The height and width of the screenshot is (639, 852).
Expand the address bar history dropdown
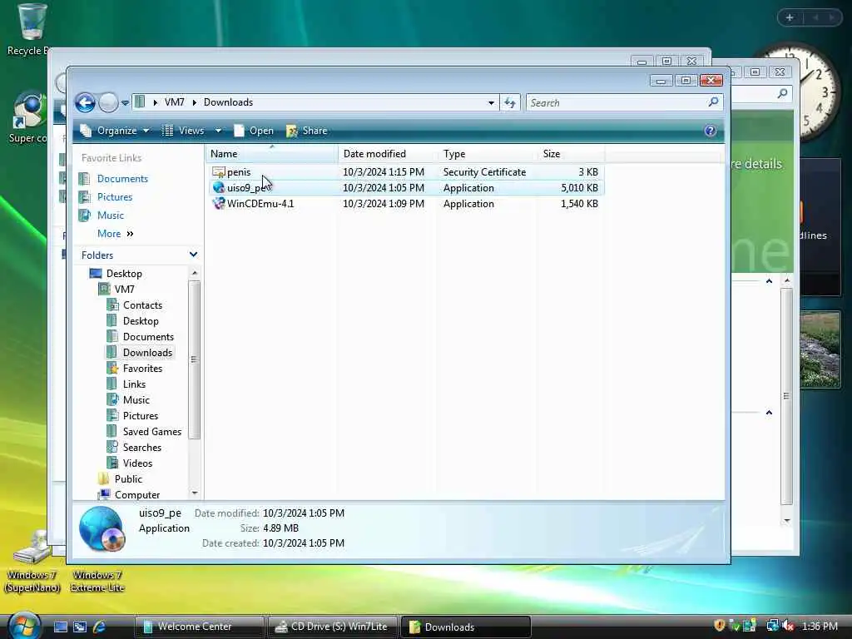(491, 102)
